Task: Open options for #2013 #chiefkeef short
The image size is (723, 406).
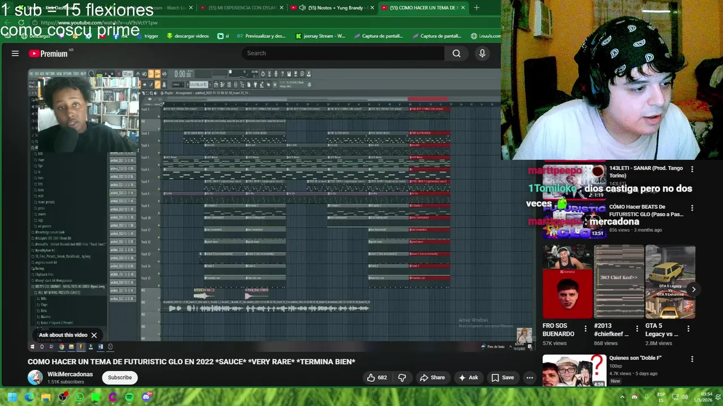Action: (x=637, y=328)
